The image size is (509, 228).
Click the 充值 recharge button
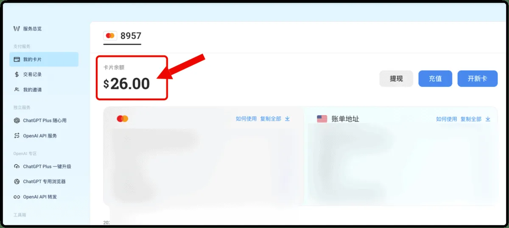tap(435, 79)
